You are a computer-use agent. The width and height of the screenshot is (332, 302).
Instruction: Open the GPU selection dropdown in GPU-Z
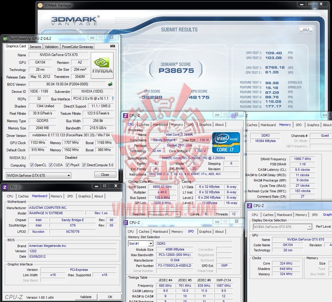tap(39, 175)
